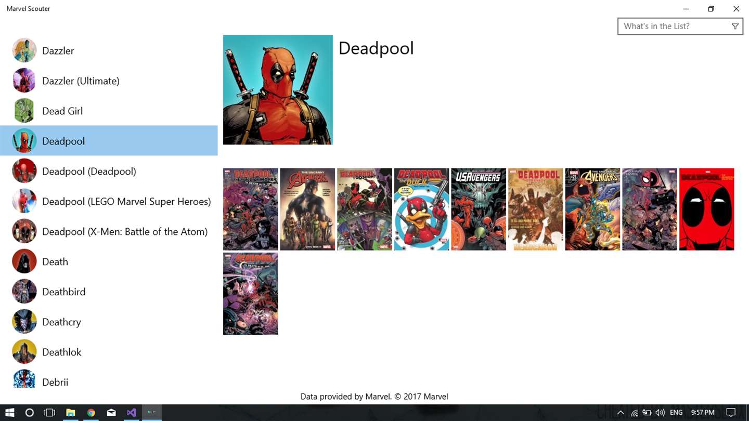Click the Deathcry avatar picture
This screenshot has height=421, width=749.
(x=24, y=322)
